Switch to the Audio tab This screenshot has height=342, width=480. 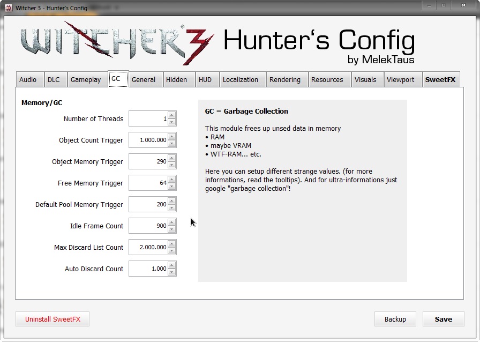[28, 79]
